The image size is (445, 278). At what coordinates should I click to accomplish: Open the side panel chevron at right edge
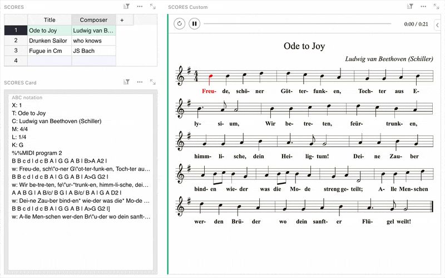(437, 25)
